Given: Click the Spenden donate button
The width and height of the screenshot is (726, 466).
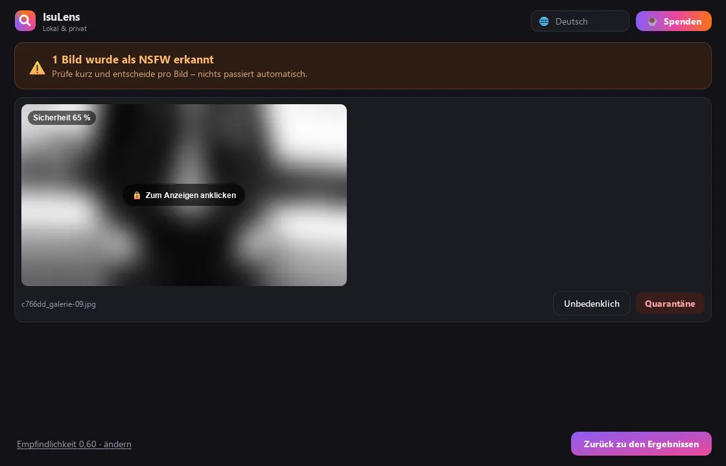Looking at the screenshot, I should click(673, 21).
